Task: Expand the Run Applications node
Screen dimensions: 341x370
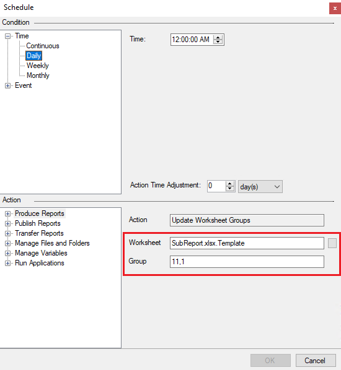Action: coord(8,264)
